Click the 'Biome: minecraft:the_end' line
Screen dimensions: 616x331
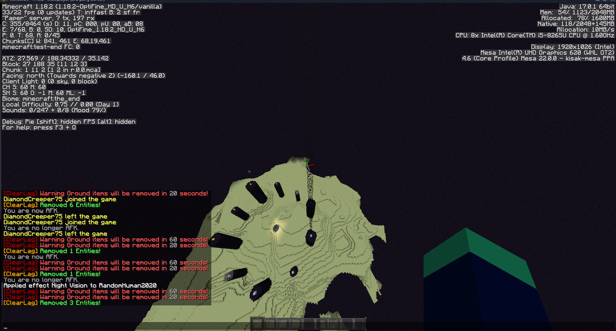(x=41, y=99)
